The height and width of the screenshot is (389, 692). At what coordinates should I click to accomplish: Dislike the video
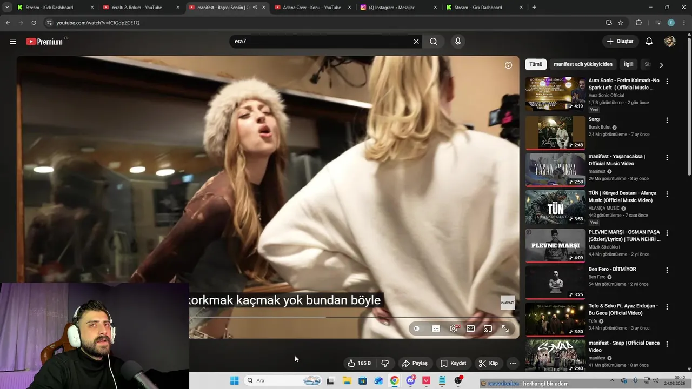point(385,363)
